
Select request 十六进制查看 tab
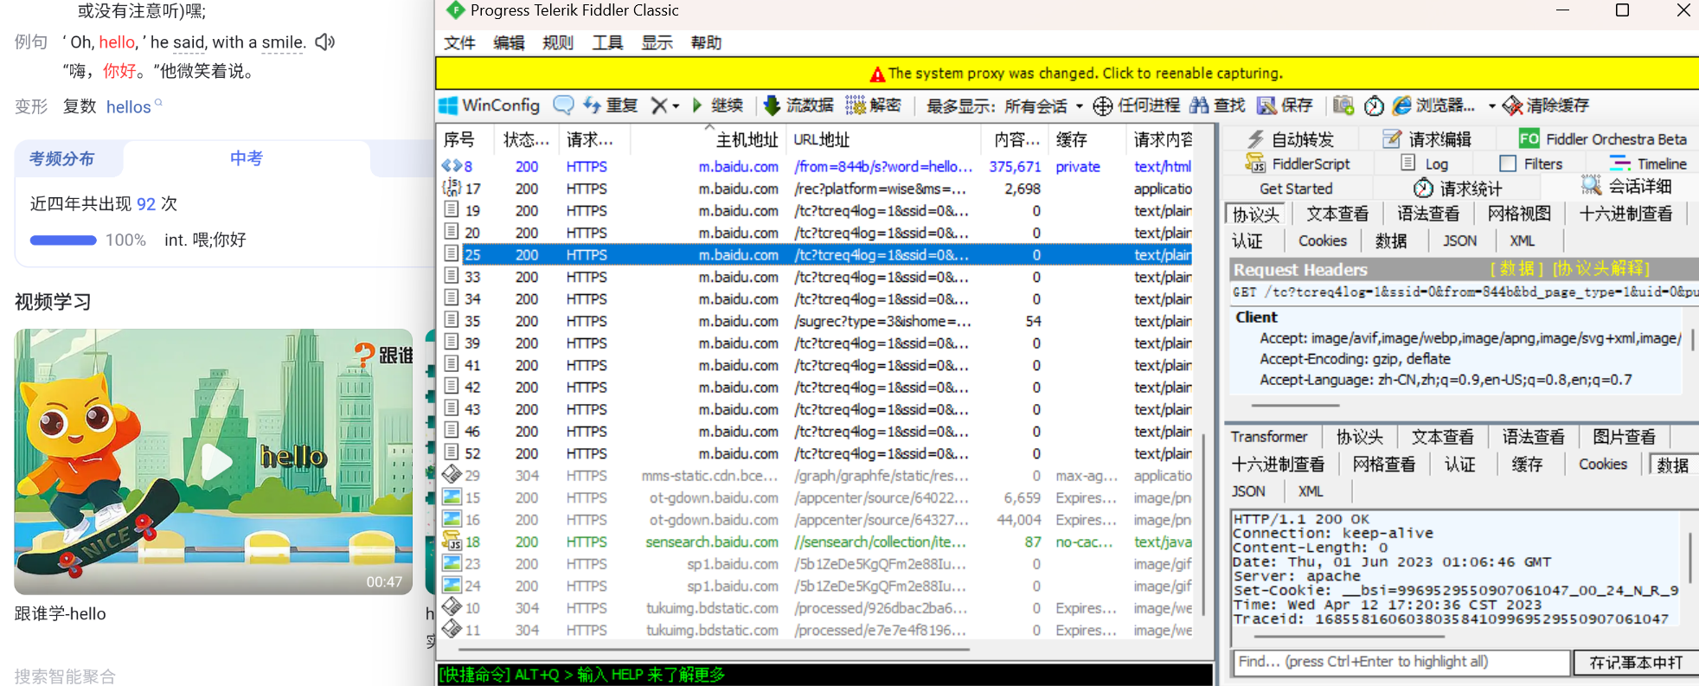coord(1626,214)
